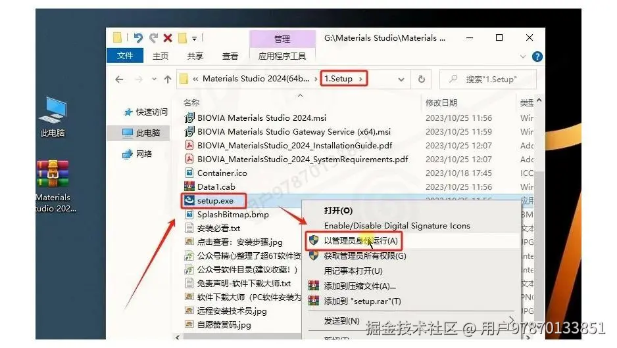Image resolution: width=617 pixels, height=348 pixels.
Task: Select the 安装必看.txt file
Action: pyautogui.click(x=212, y=228)
